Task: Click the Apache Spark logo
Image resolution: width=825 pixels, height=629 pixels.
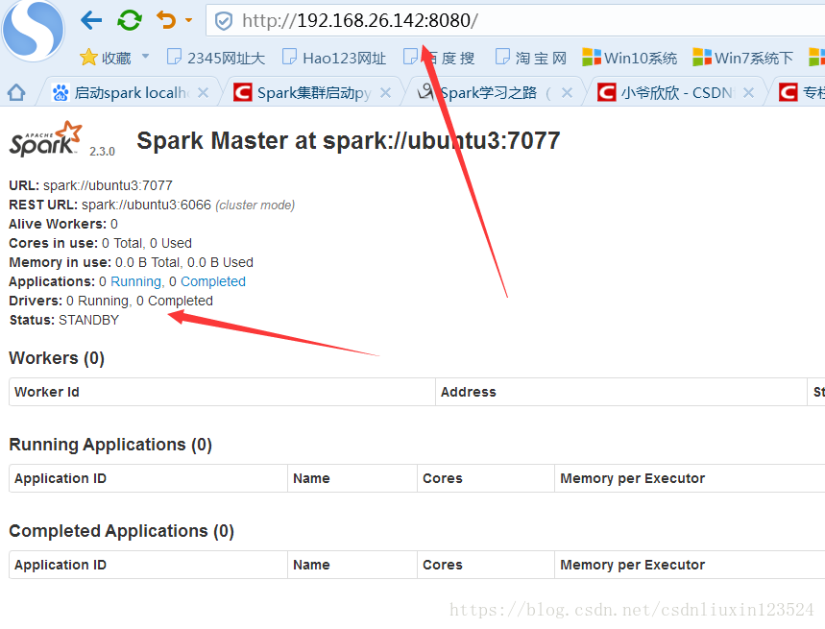Action: [x=46, y=139]
